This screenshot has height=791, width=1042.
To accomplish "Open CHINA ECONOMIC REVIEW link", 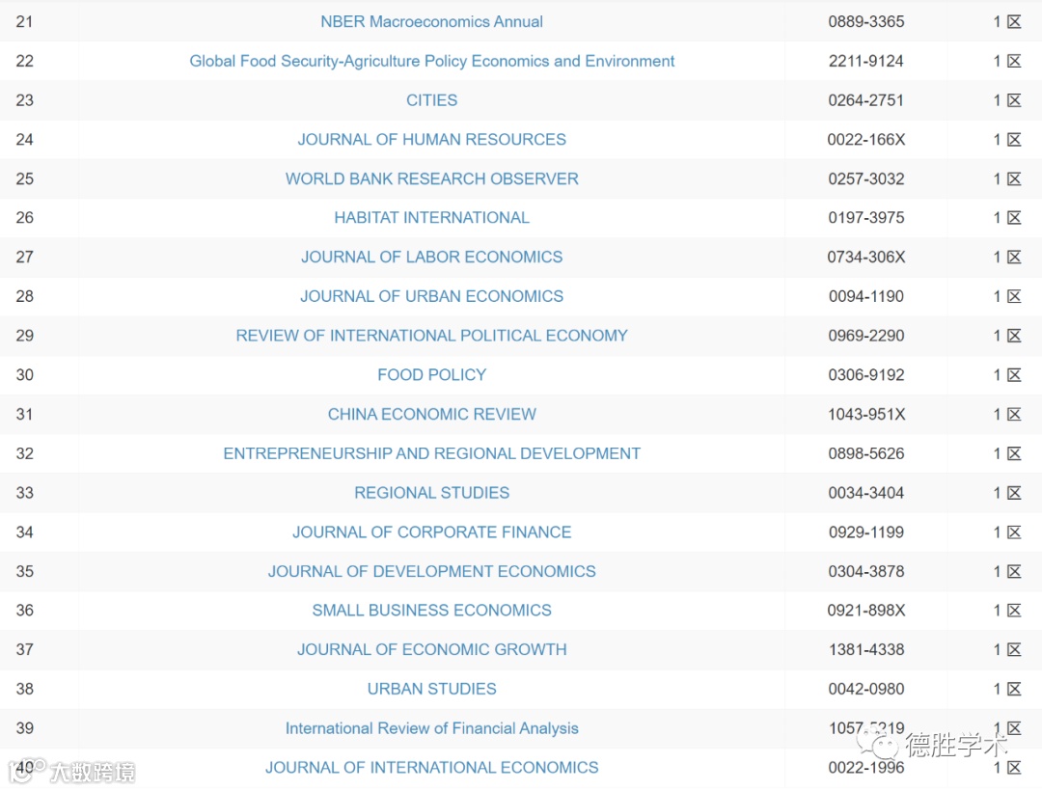I will pyautogui.click(x=432, y=414).
